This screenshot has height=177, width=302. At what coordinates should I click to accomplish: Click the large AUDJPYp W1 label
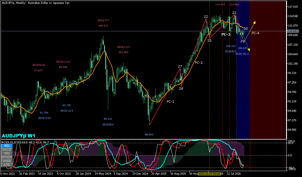click(x=19, y=136)
